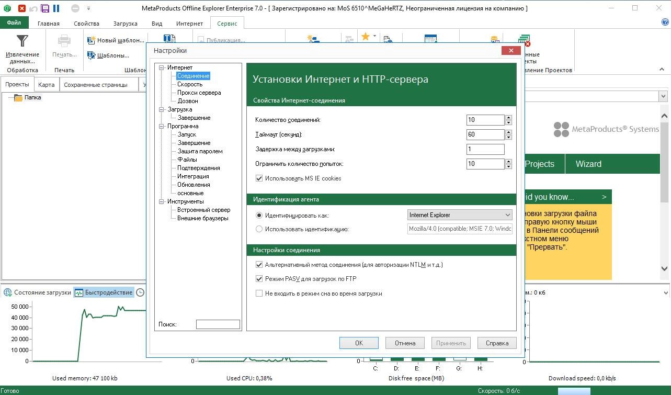Open the Internet Explorer agent dropdown
The image size is (671, 395).
[x=460, y=215]
